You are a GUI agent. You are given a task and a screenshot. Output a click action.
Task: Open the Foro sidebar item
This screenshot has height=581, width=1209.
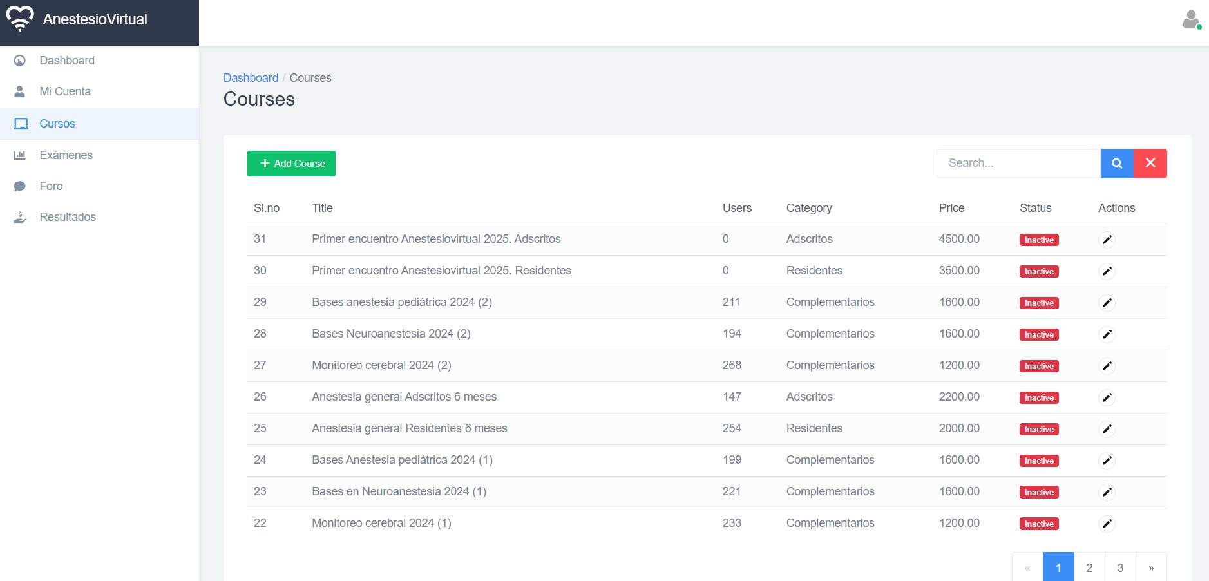point(51,186)
